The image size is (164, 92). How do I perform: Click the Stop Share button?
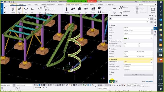[92, 1]
